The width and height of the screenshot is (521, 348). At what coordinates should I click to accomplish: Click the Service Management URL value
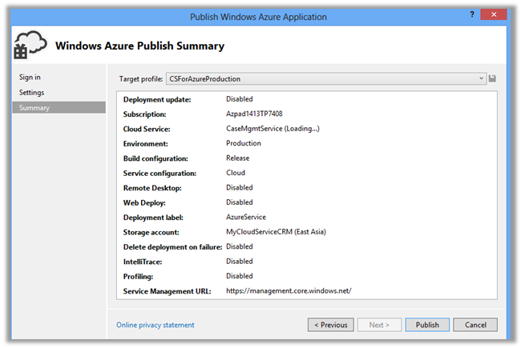click(289, 290)
